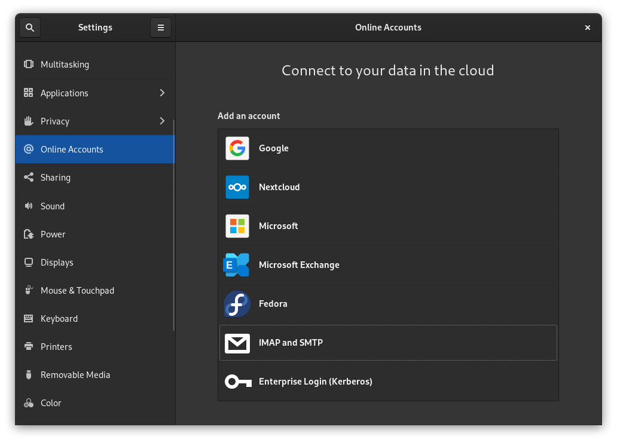Select the IMAP and SMTP envelope icon

[x=237, y=343]
